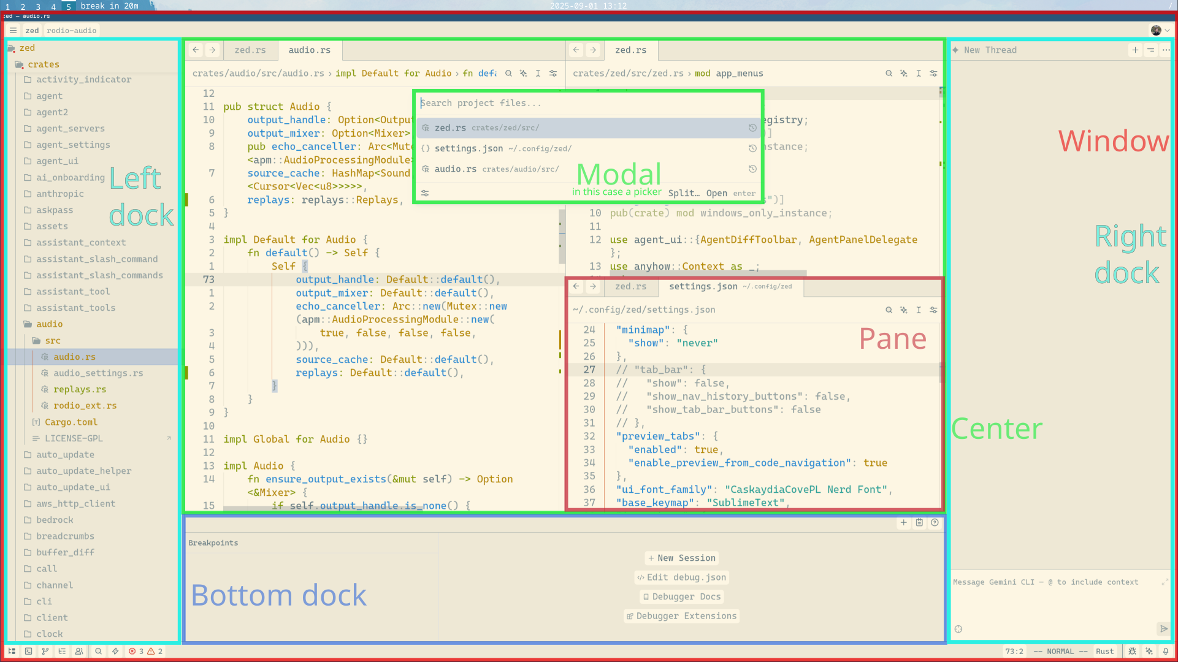Click the send message arrow in agent panel
Screen dimensions: 1178x662
point(1163,629)
